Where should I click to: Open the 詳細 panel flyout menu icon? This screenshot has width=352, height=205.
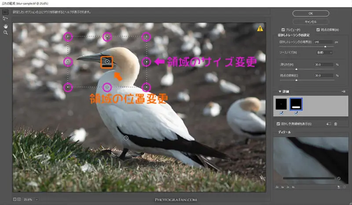click(344, 91)
